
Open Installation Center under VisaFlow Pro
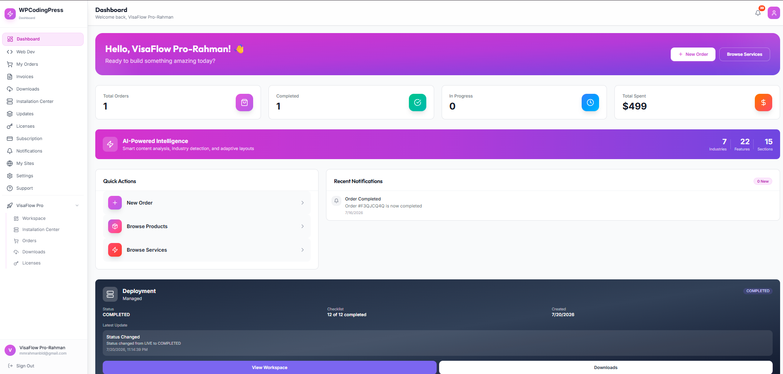[46, 230]
